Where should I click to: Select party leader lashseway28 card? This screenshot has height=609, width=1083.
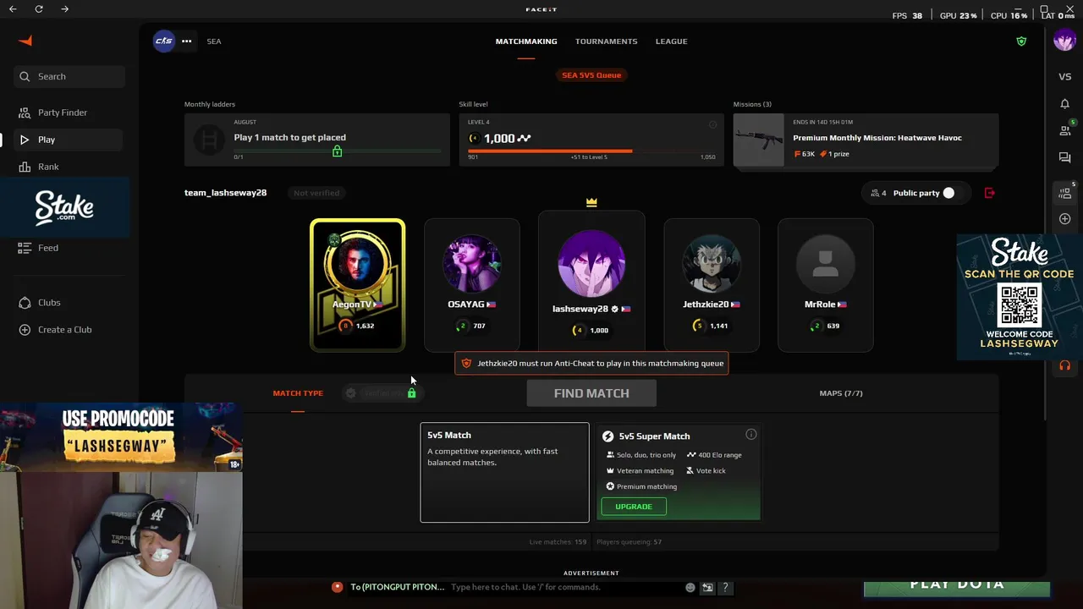(x=591, y=281)
